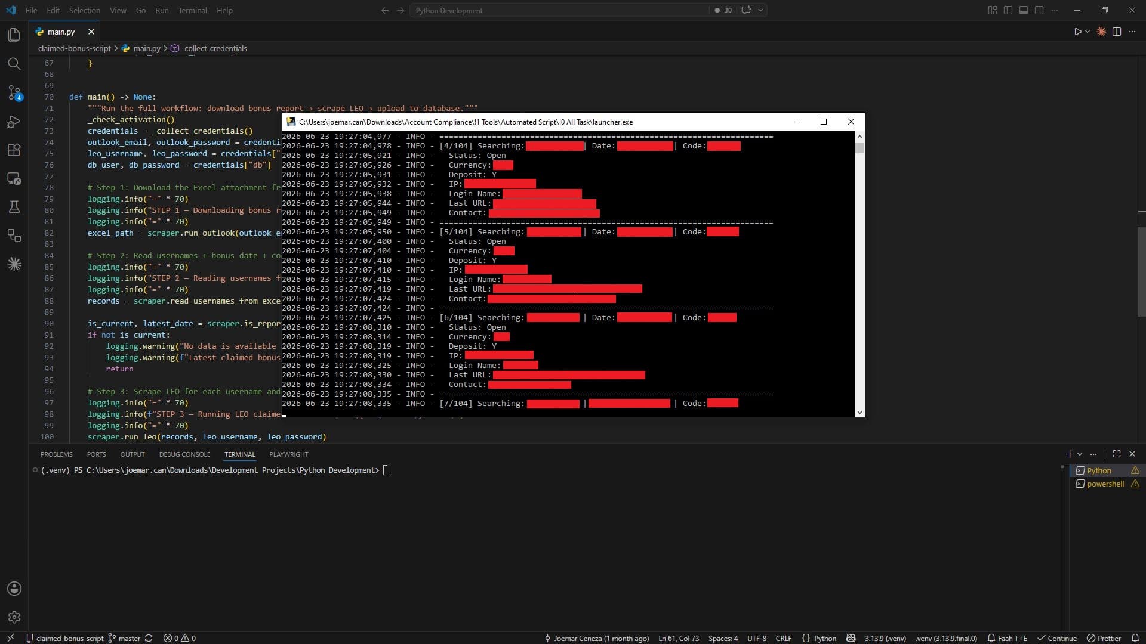The height and width of the screenshot is (644, 1146).
Task: Click the master branch in status bar
Action: (x=124, y=638)
